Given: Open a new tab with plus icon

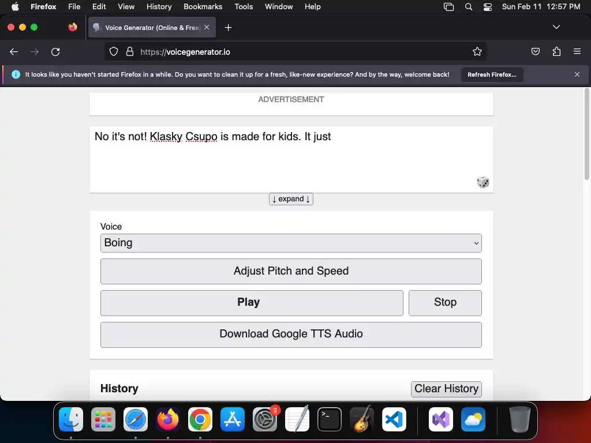Looking at the screenshot, I should (x=228, y=28).
